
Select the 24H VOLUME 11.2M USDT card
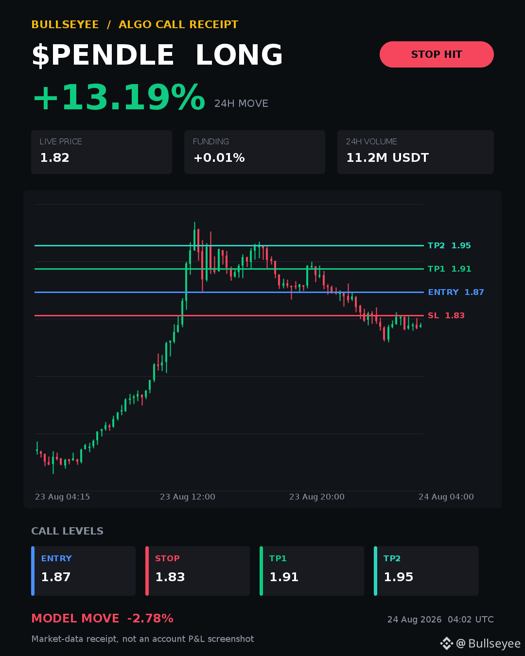(x=416, y=152)
